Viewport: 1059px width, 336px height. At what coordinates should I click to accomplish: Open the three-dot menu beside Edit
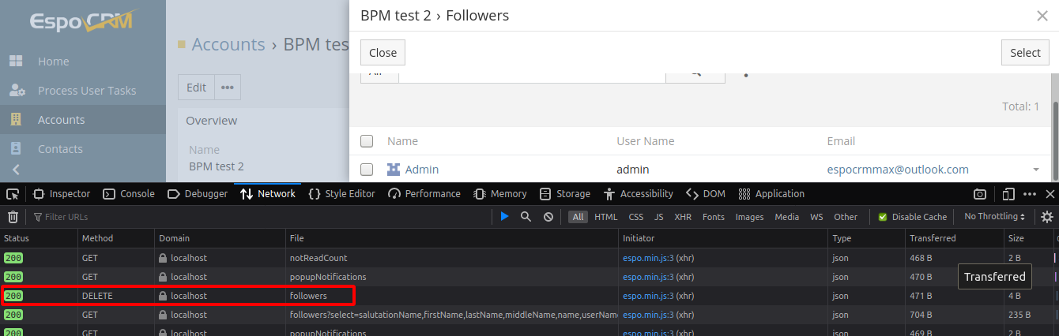pyautogui.click(x=228, y=88)
